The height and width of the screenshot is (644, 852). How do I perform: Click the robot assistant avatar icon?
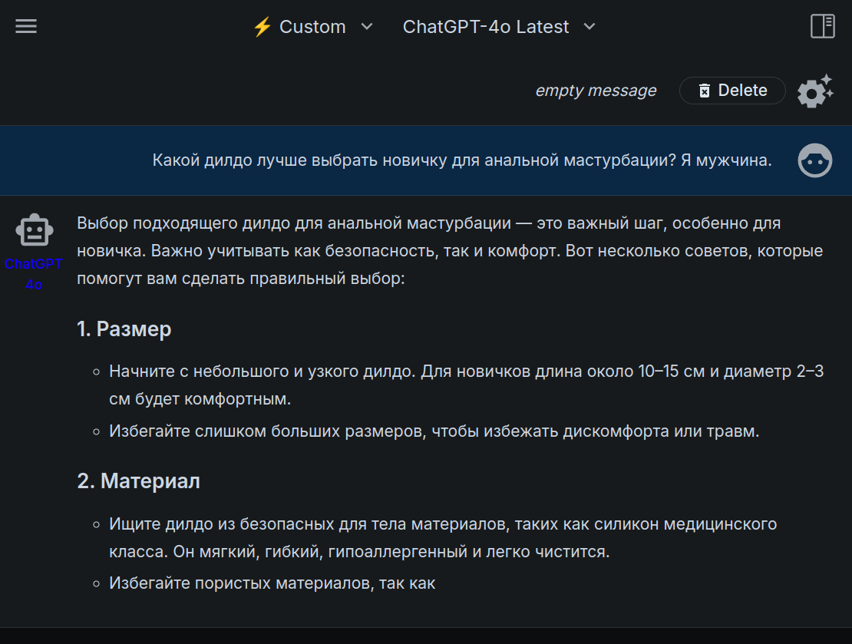coord(35,230)
